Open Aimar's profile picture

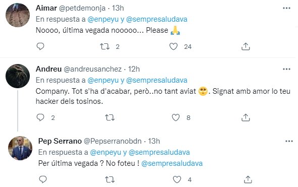pyautogui.click(x=18, y=15)
